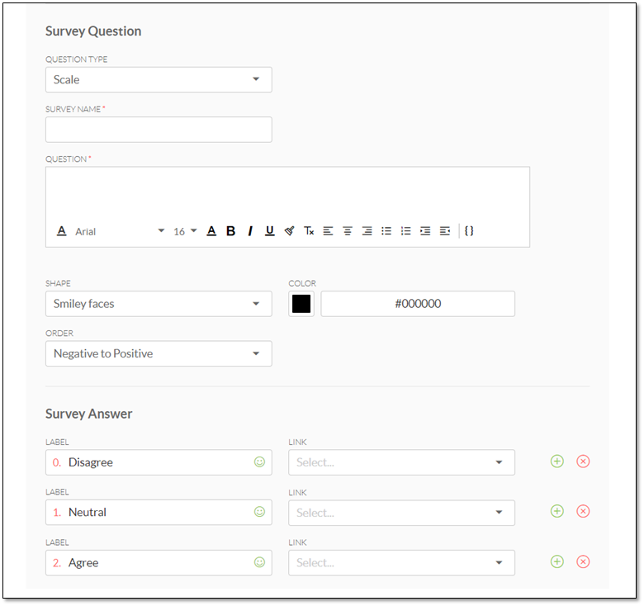Expand the Shape dropdown showing Smiley faces

click(159, 304)
